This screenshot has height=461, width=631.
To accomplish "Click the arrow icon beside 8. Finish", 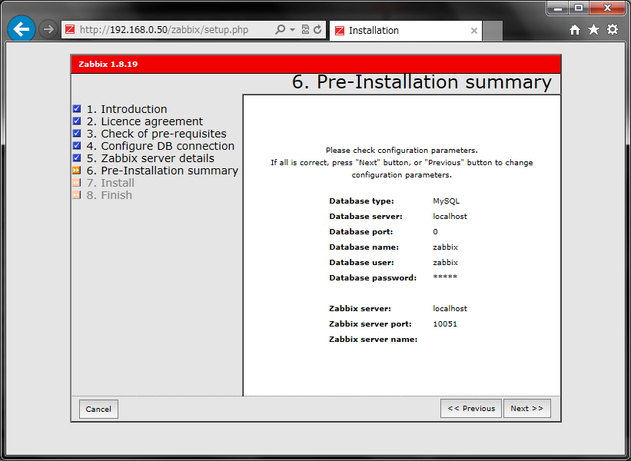I will click(76, 194).
